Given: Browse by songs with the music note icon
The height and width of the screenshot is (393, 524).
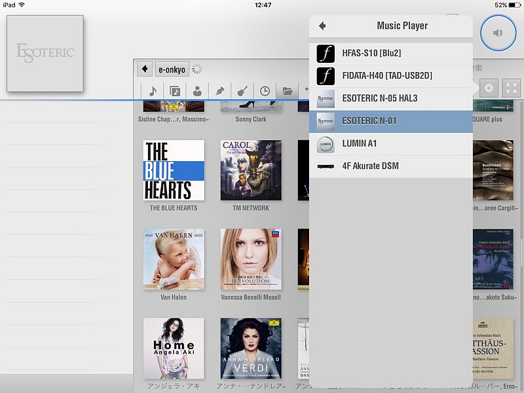Looking at the screenshot, I should 153,91.
